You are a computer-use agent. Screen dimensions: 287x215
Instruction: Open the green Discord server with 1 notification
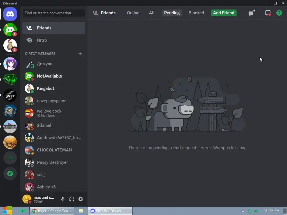(x=10, y=30)
